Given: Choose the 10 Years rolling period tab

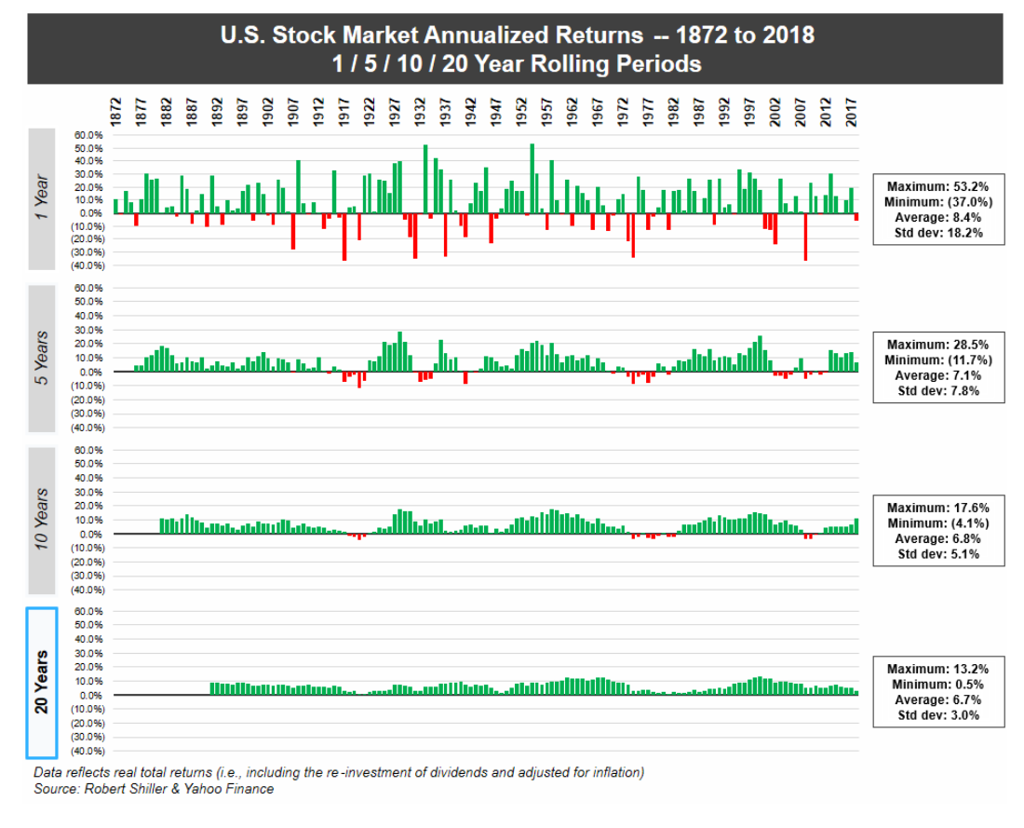Looking at the screenshot, I should coord(42,520).
